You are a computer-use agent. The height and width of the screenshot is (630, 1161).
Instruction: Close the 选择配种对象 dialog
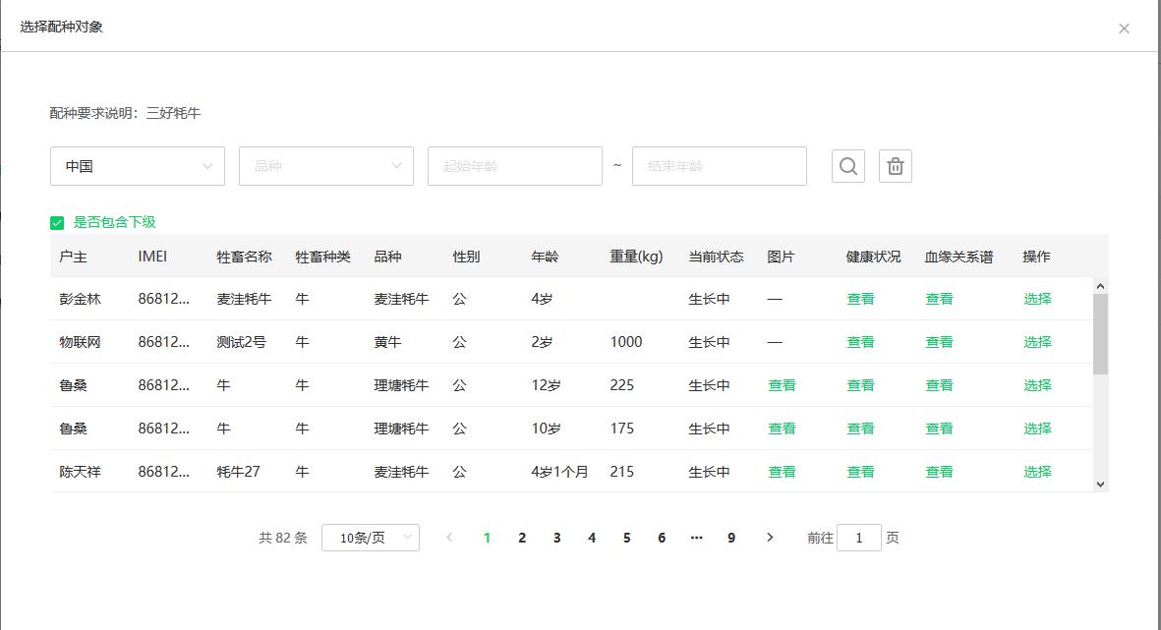pos(1124,29)
